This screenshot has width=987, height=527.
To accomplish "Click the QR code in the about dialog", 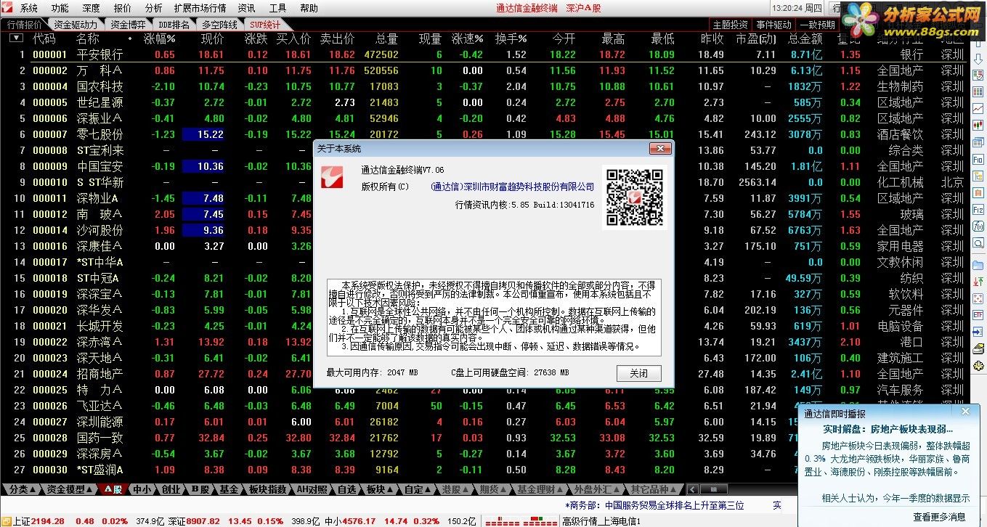I will click(634, 197).
